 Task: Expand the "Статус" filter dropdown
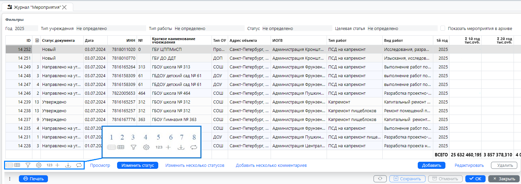click(296, 29)
